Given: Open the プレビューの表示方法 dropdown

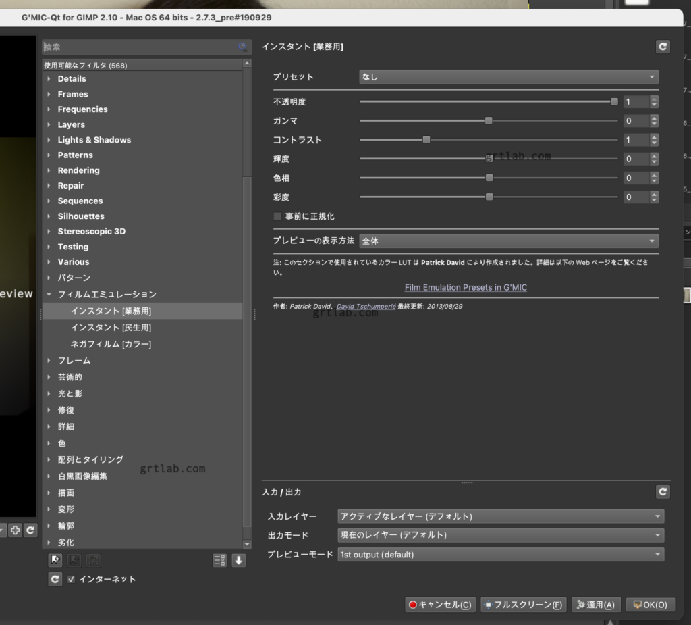Looking at the screenshot, I should 509,241.
